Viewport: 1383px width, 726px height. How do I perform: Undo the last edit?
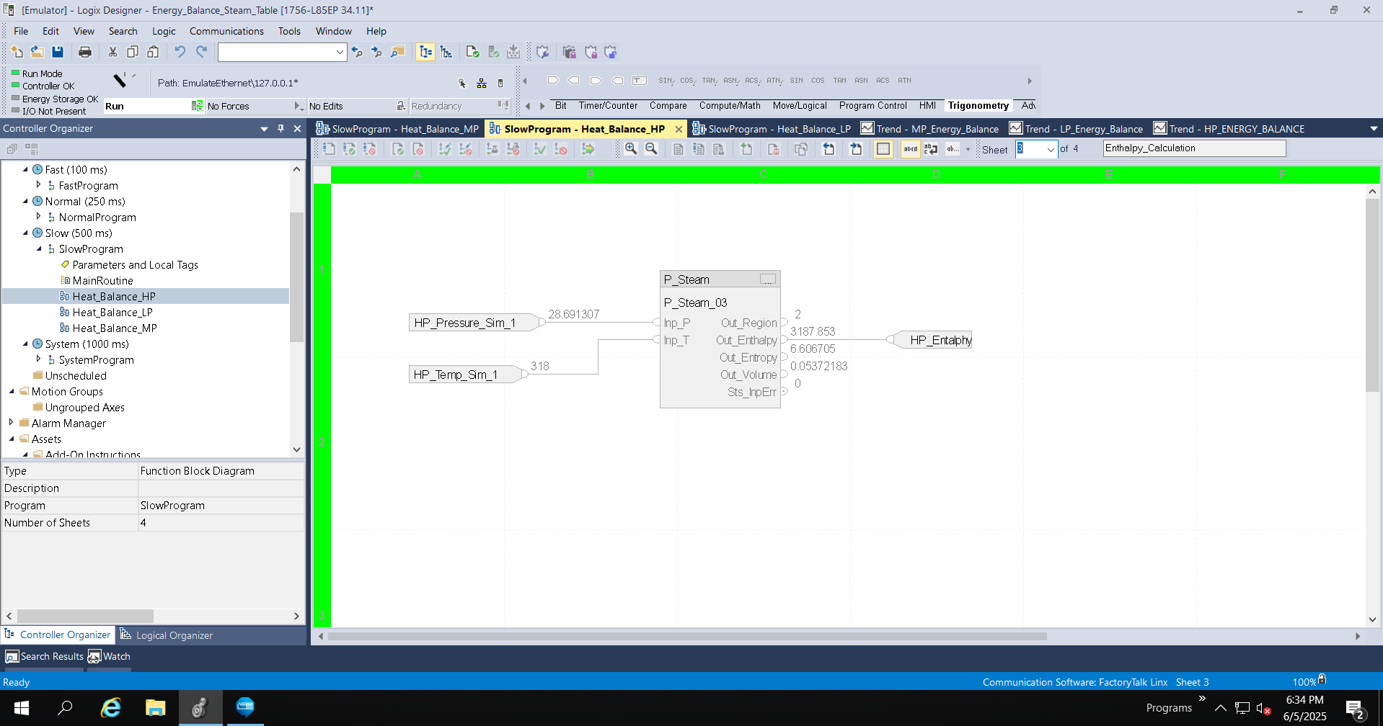point(179,51)
